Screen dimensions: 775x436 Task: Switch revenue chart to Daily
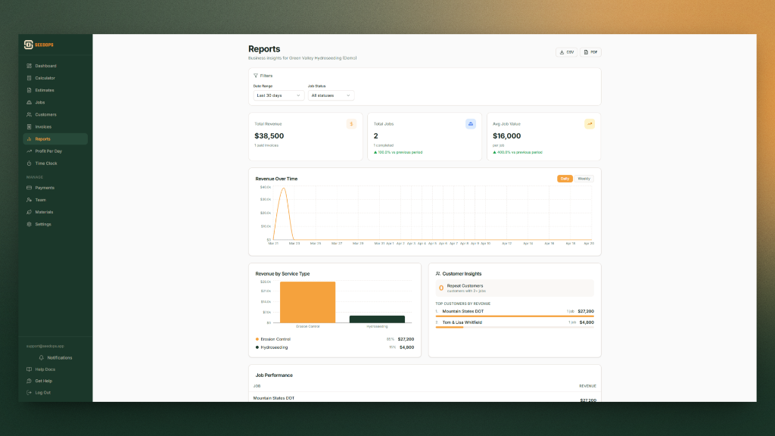565,179
